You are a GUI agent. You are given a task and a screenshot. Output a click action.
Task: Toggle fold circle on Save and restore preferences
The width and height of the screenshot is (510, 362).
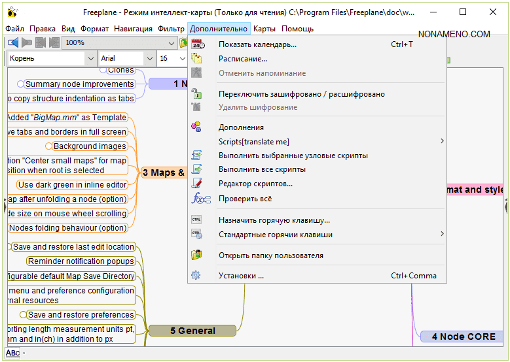23,315
